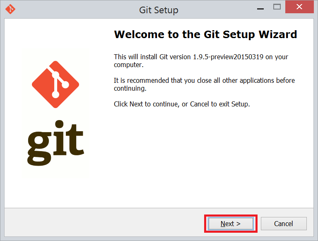Click the empty gray area left of Next
The width and height of the screenshot is (318, 241).
coord(104,224)
